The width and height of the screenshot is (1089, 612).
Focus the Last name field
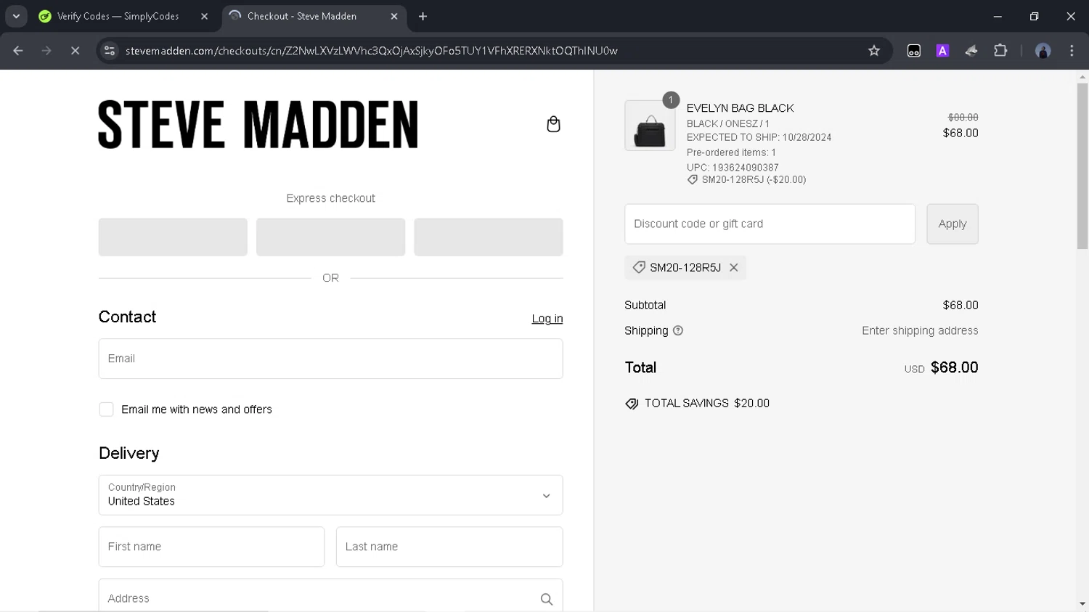pyautogui.click(x=449, y=547)
